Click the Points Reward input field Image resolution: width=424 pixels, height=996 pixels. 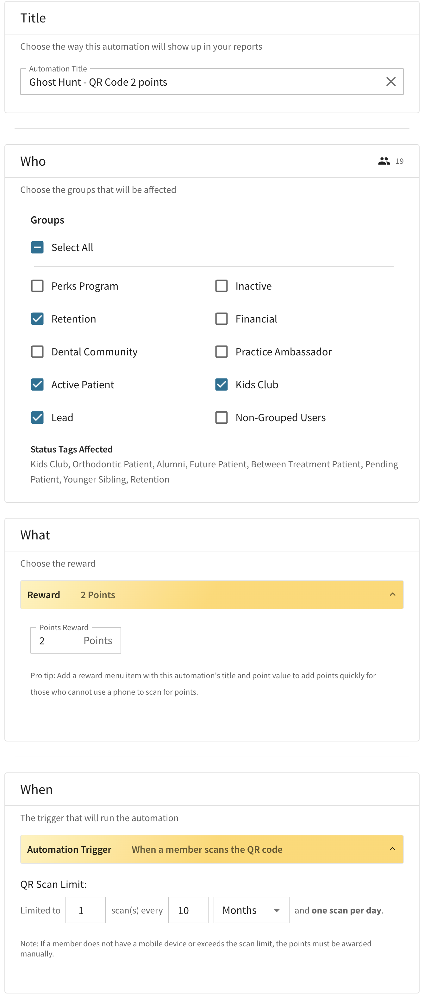58,641
